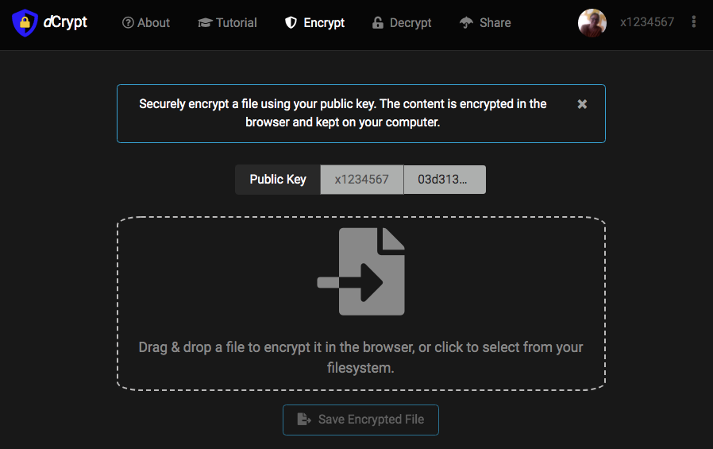Click the dCrypt shield logo icon
The width and height of the screenshot is (713, 449).
click(25, 23)
